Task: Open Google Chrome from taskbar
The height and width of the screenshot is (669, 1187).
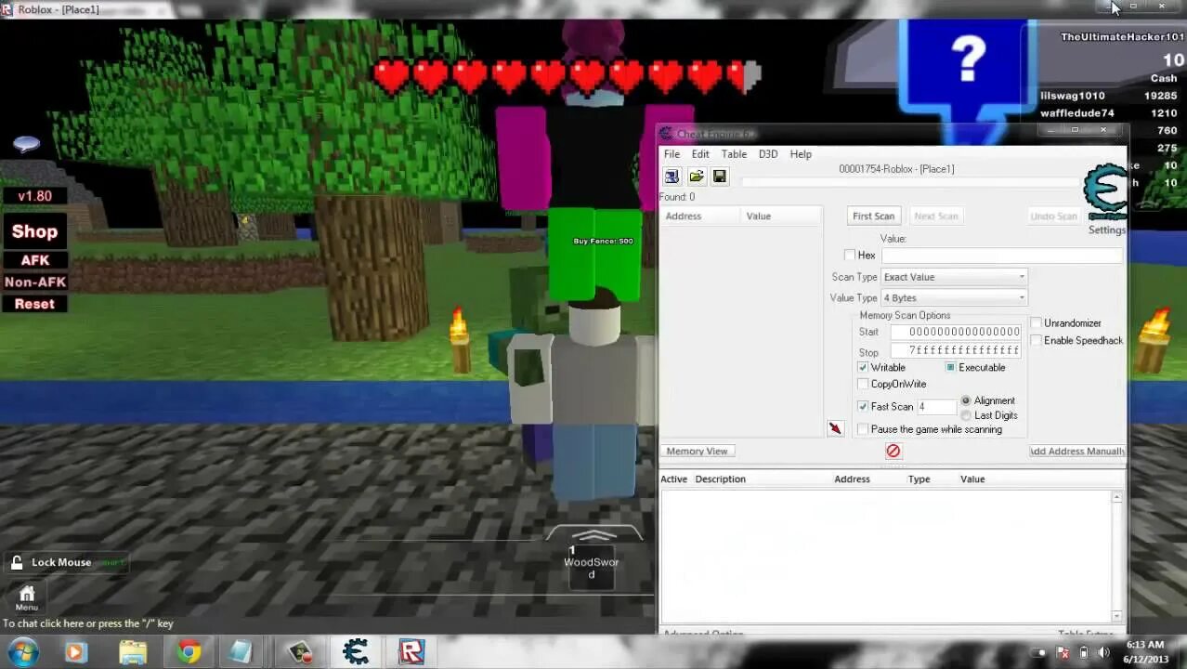Action: point(189,652)
